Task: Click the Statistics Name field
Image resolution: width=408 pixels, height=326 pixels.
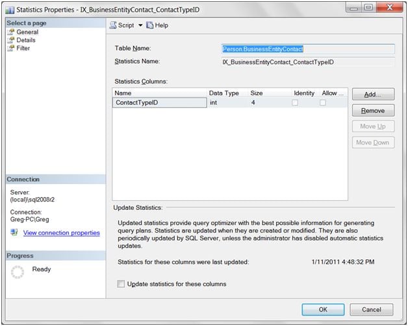Action: click(x=308, y=62)
